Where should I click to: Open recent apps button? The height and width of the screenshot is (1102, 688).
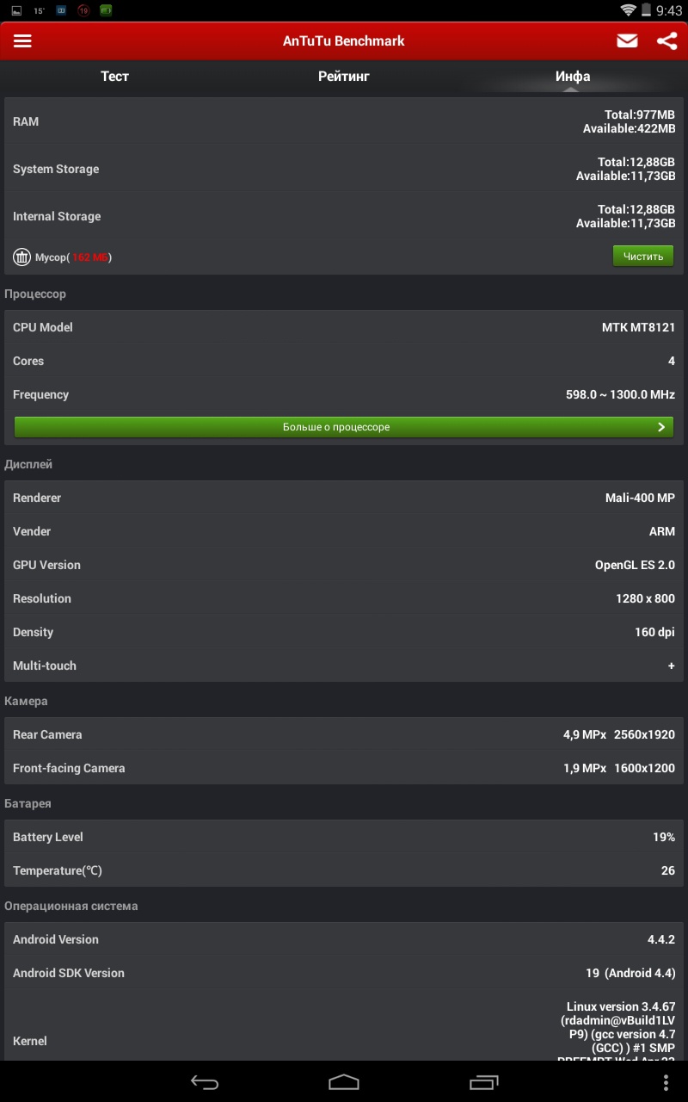point(483,1082)
